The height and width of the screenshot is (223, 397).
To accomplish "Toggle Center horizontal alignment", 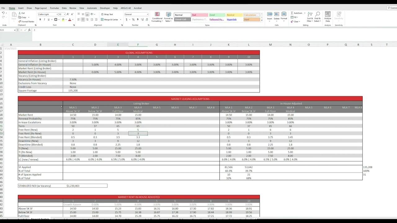I will (83, 20).
